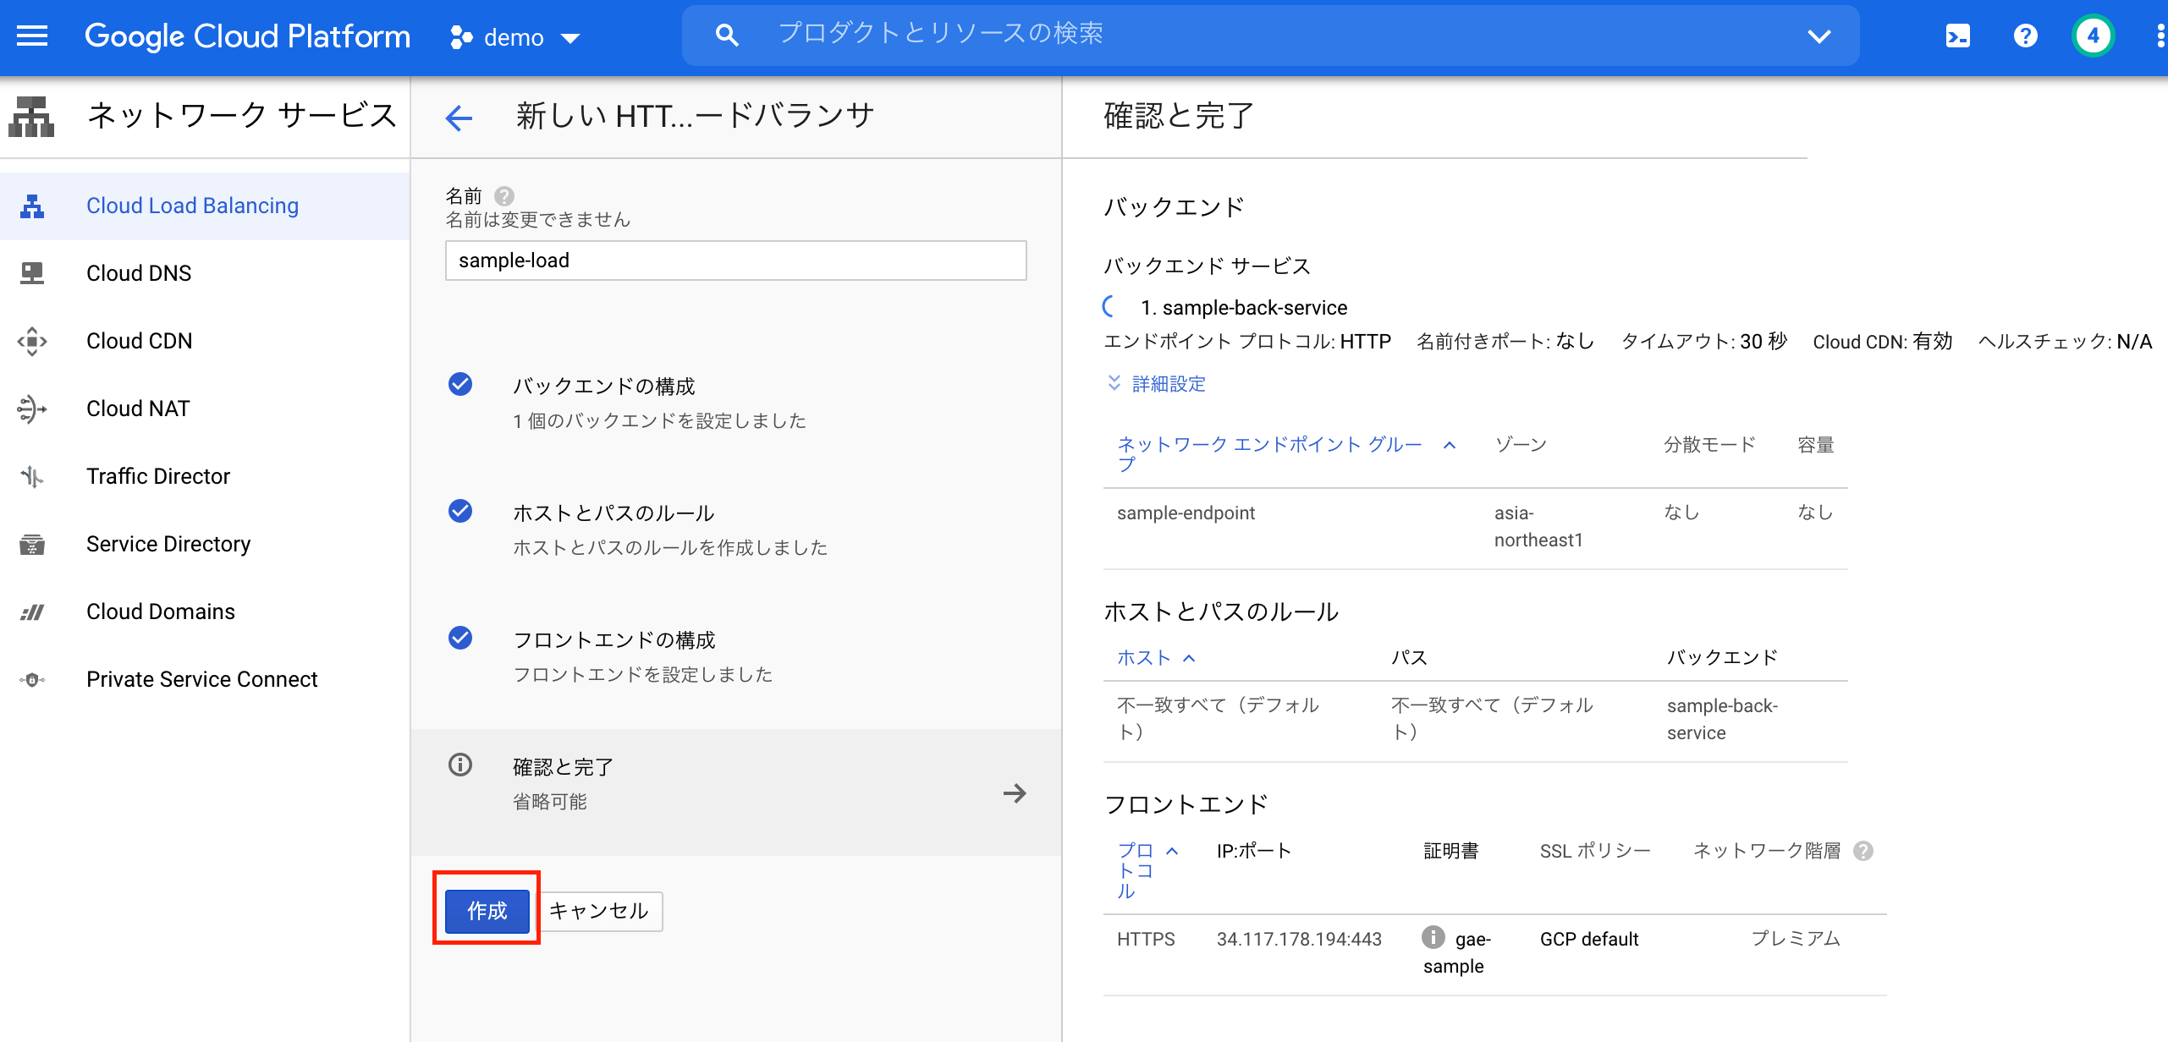Image resolution: width=2168 pixels, height=1042 pixels.
Task: Click the help icon next to 名前
Action: click(504, 196)
